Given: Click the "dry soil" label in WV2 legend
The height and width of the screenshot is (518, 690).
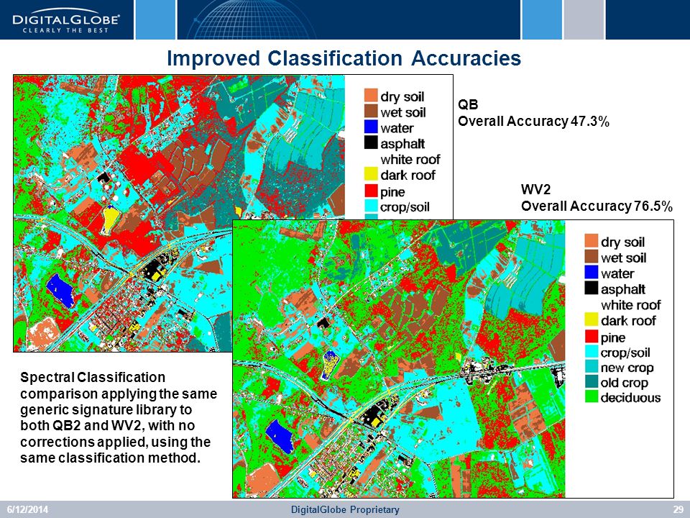Looking at the screenshot, I should click(622, 242).
